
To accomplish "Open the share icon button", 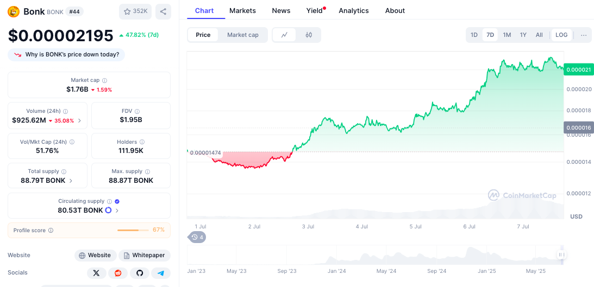I will (x=163, y=12).
